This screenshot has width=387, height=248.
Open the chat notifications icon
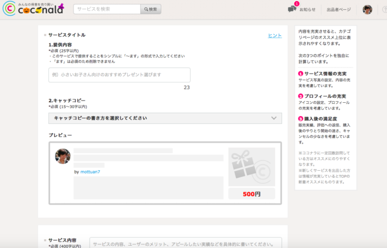pyautogui.click(x=292, y=9)
